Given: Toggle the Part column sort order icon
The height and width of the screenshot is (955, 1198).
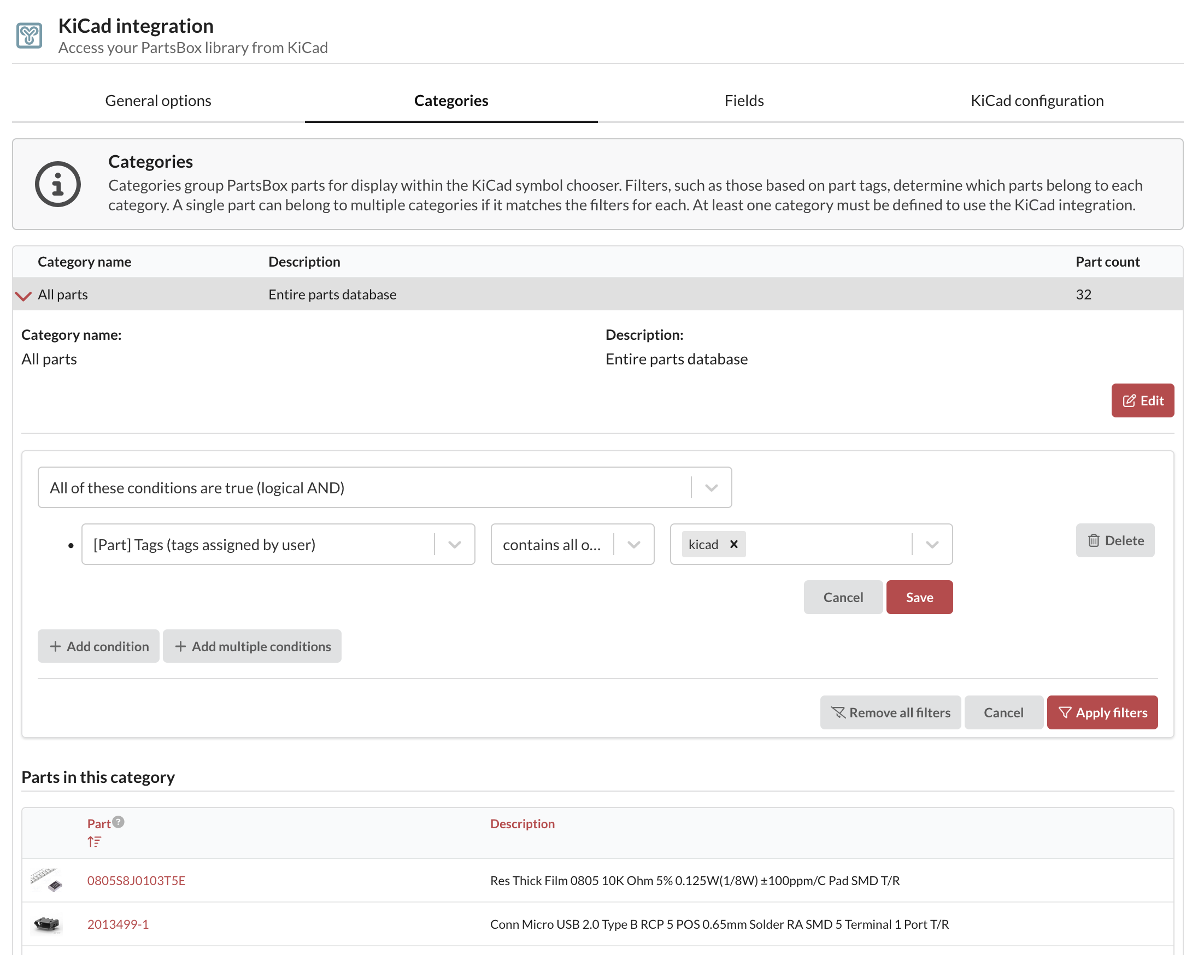Looking at the screenshot, I should click(94, 842).
